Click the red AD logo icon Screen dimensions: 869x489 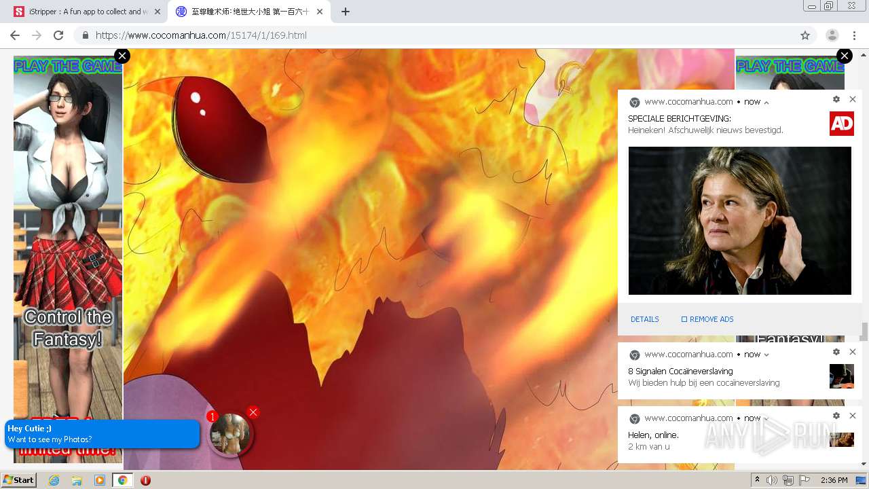842,124
